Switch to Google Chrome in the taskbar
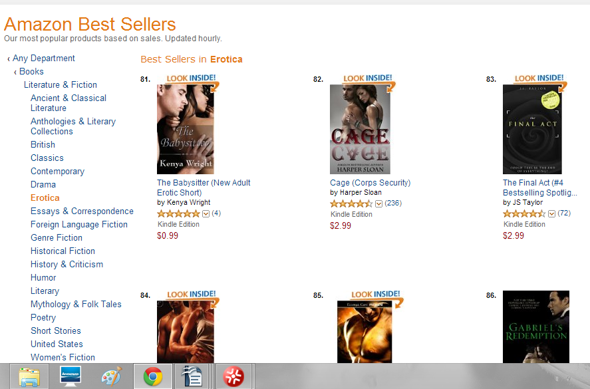Image resolution: width=590 pixels, height=389 pixels. click(x=153, y=376)
